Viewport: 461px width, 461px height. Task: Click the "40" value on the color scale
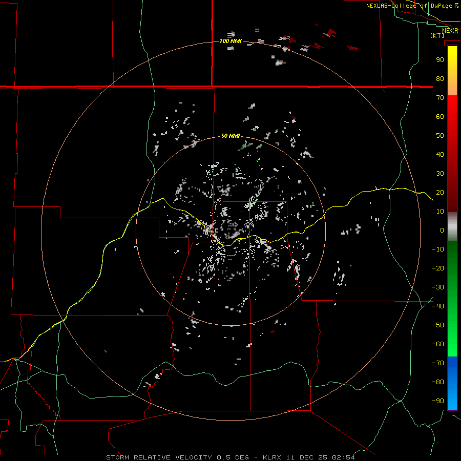[440, 154]
